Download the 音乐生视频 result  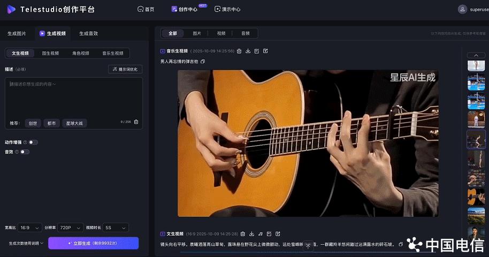click(x=248, y=51)
